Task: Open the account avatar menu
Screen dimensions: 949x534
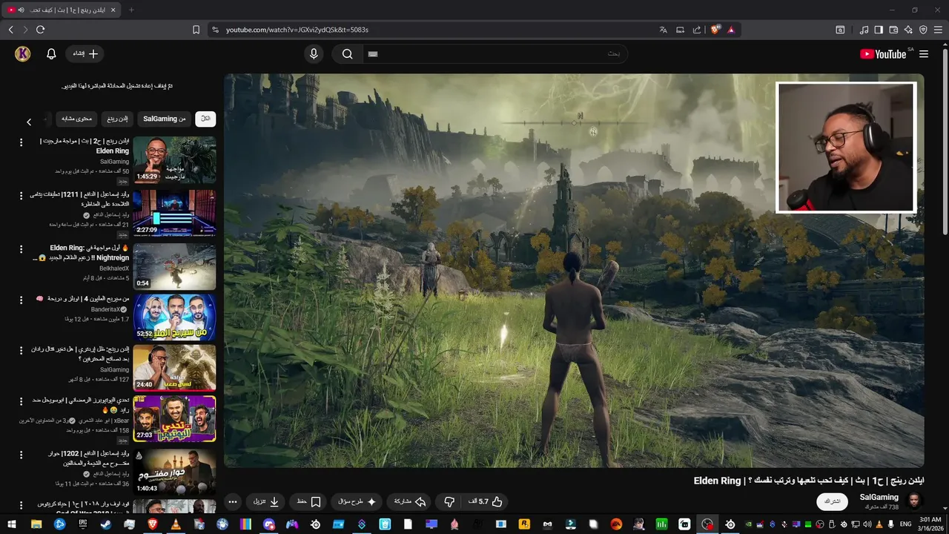Action: tap(23, 53)
